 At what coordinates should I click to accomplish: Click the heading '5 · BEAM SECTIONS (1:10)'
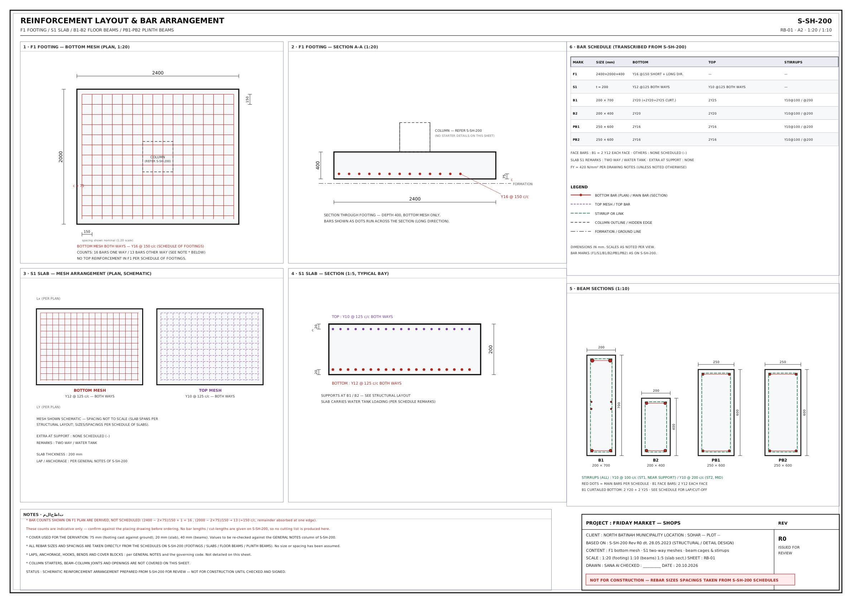599,289
